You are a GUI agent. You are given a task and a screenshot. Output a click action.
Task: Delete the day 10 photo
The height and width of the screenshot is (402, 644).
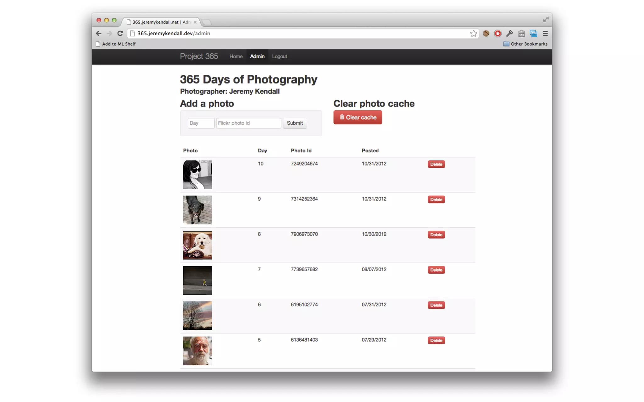[436, 164]
